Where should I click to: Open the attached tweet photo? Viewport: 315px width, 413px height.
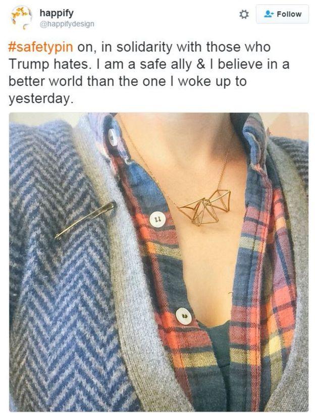click(x=159, y=262)
